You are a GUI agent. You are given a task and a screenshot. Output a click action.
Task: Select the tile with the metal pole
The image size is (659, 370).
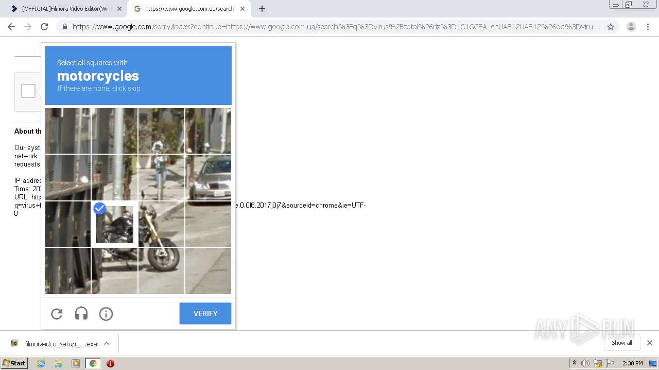[x=114, y=131]
